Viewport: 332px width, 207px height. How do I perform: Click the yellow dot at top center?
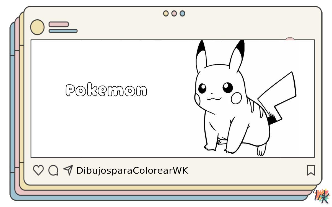point(166,13)
